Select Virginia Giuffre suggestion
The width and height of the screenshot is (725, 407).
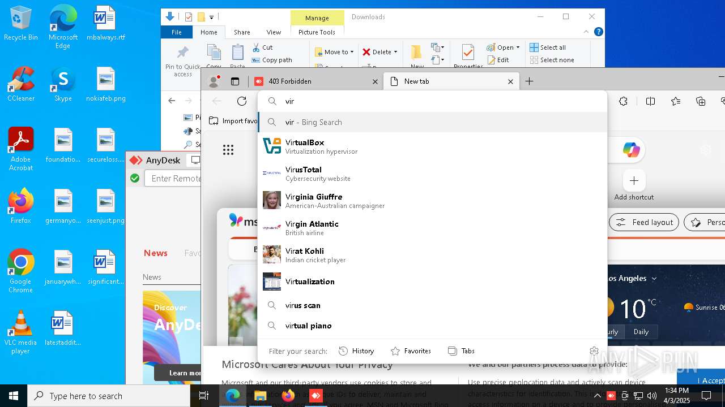pyautogui.click(x=433, y=201)
